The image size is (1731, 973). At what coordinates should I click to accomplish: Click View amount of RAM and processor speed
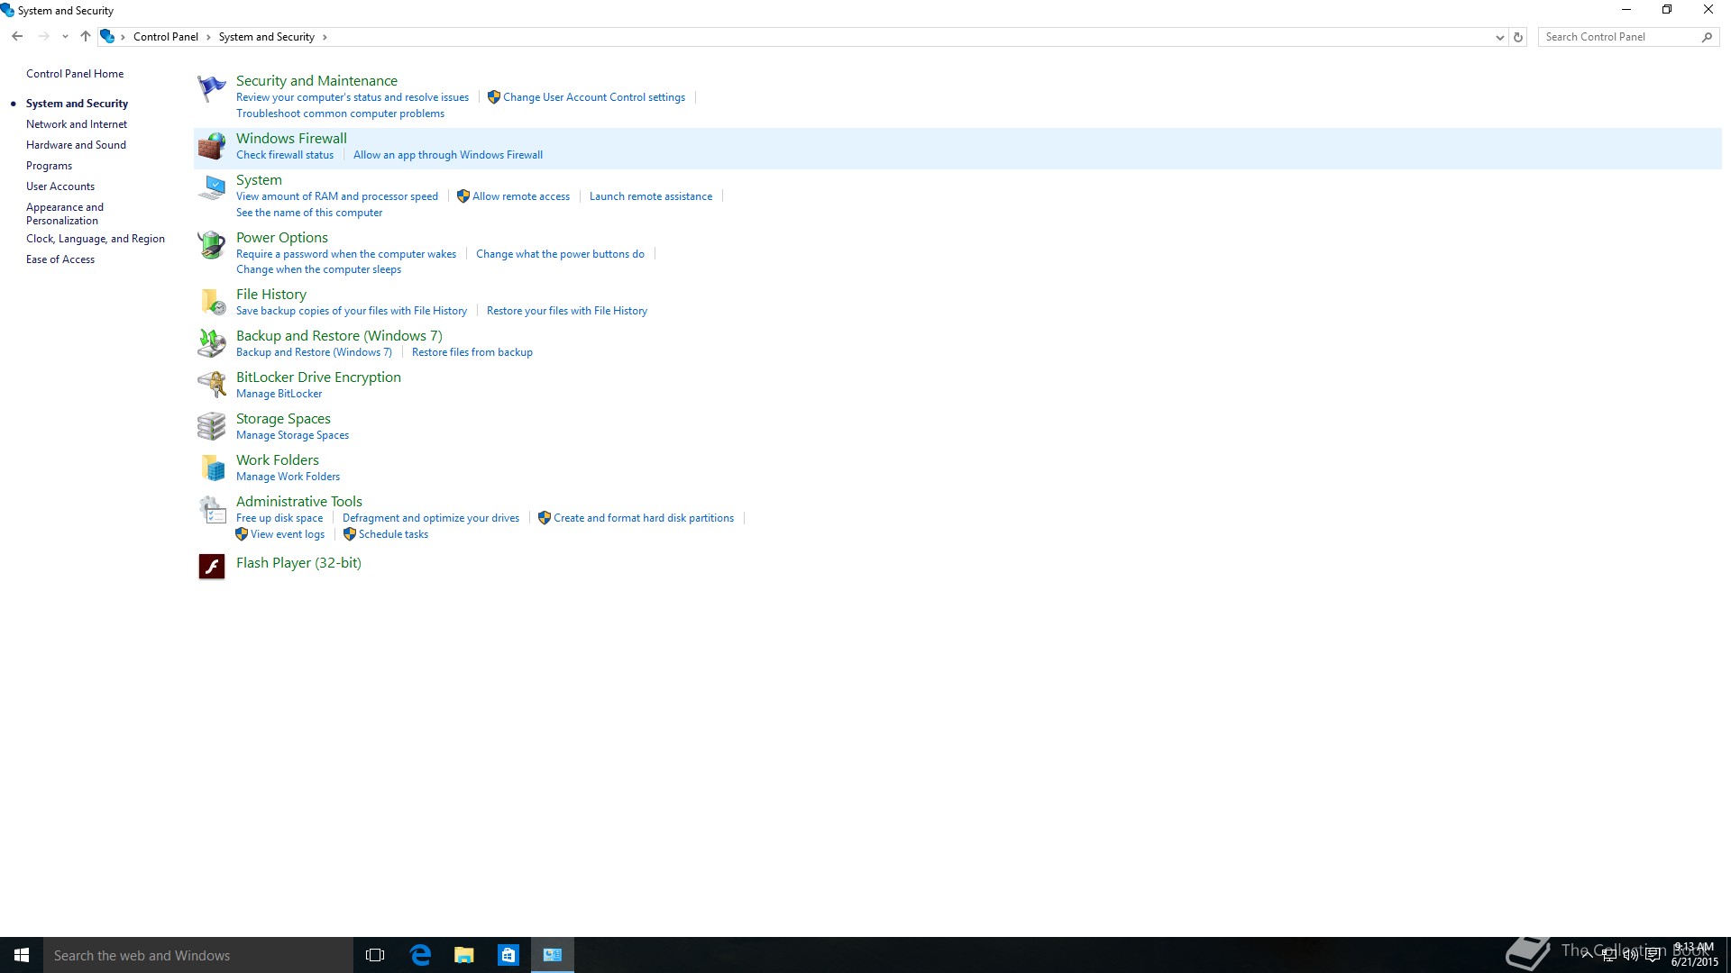coord(337,196)
